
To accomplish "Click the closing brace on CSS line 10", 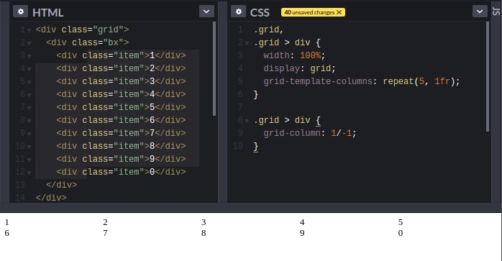I will [x=256, y=147].
